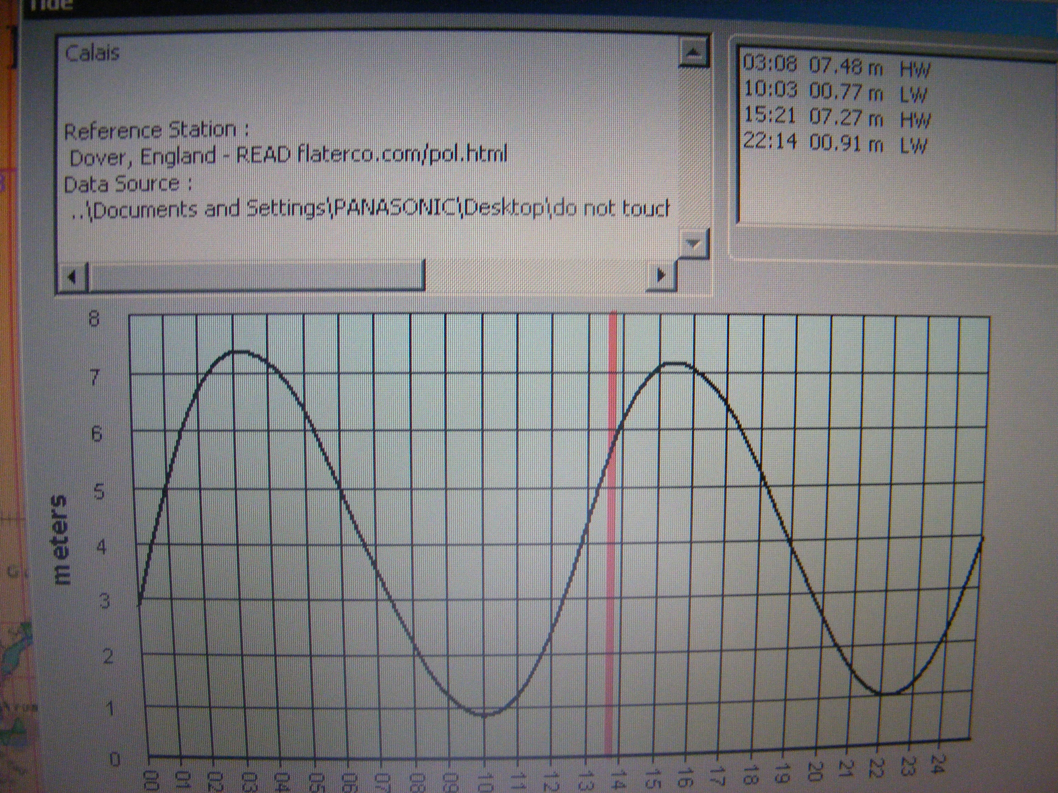Click the scroll left arrow under station info

pos(73,276)
